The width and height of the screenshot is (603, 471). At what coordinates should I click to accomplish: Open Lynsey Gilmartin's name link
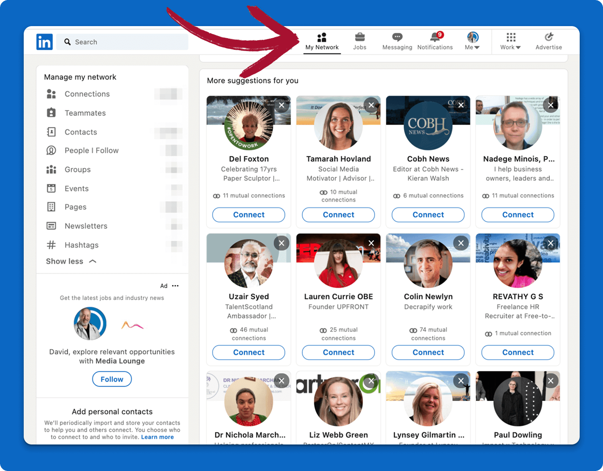[429, 435]
